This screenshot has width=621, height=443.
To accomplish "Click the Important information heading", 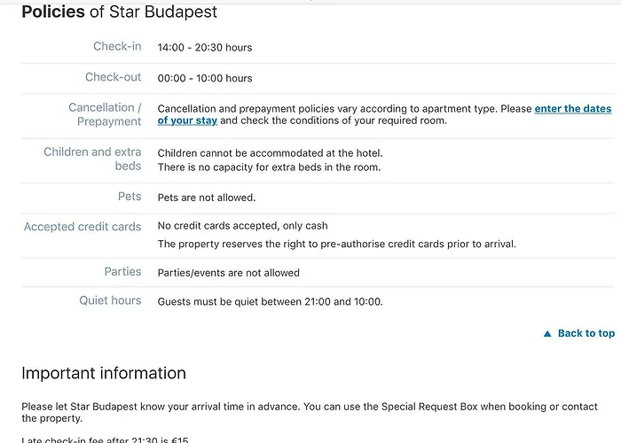I will (104, 373).
